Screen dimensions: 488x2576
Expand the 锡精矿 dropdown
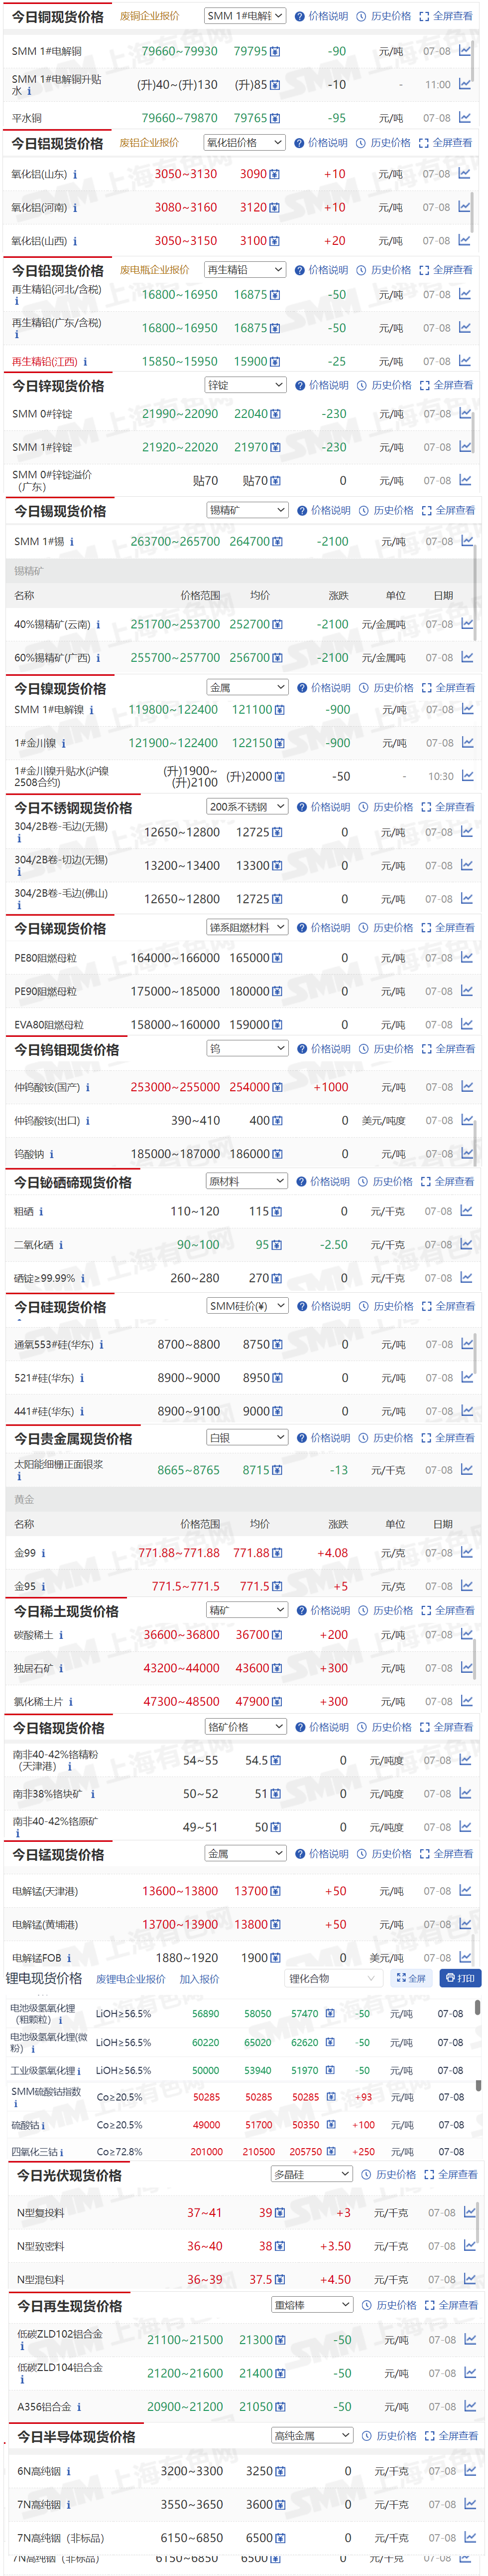tap(247, 510)
